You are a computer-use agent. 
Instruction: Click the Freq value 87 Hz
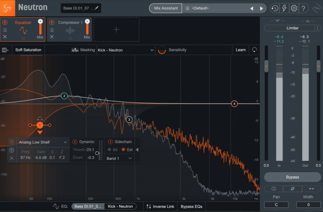pyautogui.click(x=26, y=157)
